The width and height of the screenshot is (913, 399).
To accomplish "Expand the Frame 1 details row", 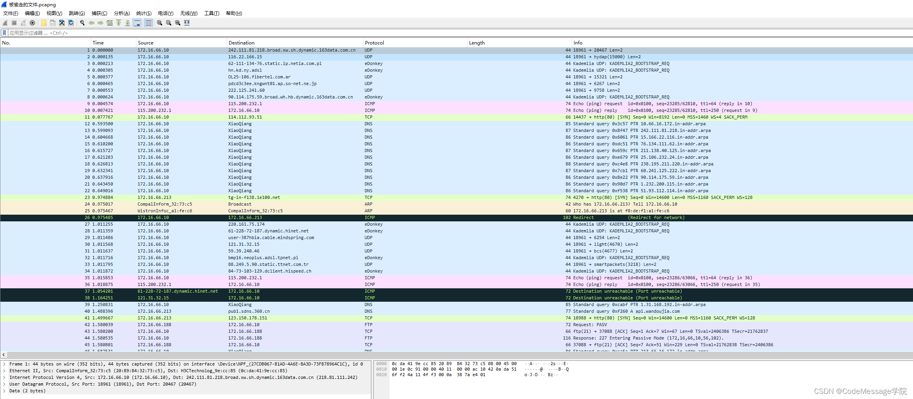I will (4, 364).
